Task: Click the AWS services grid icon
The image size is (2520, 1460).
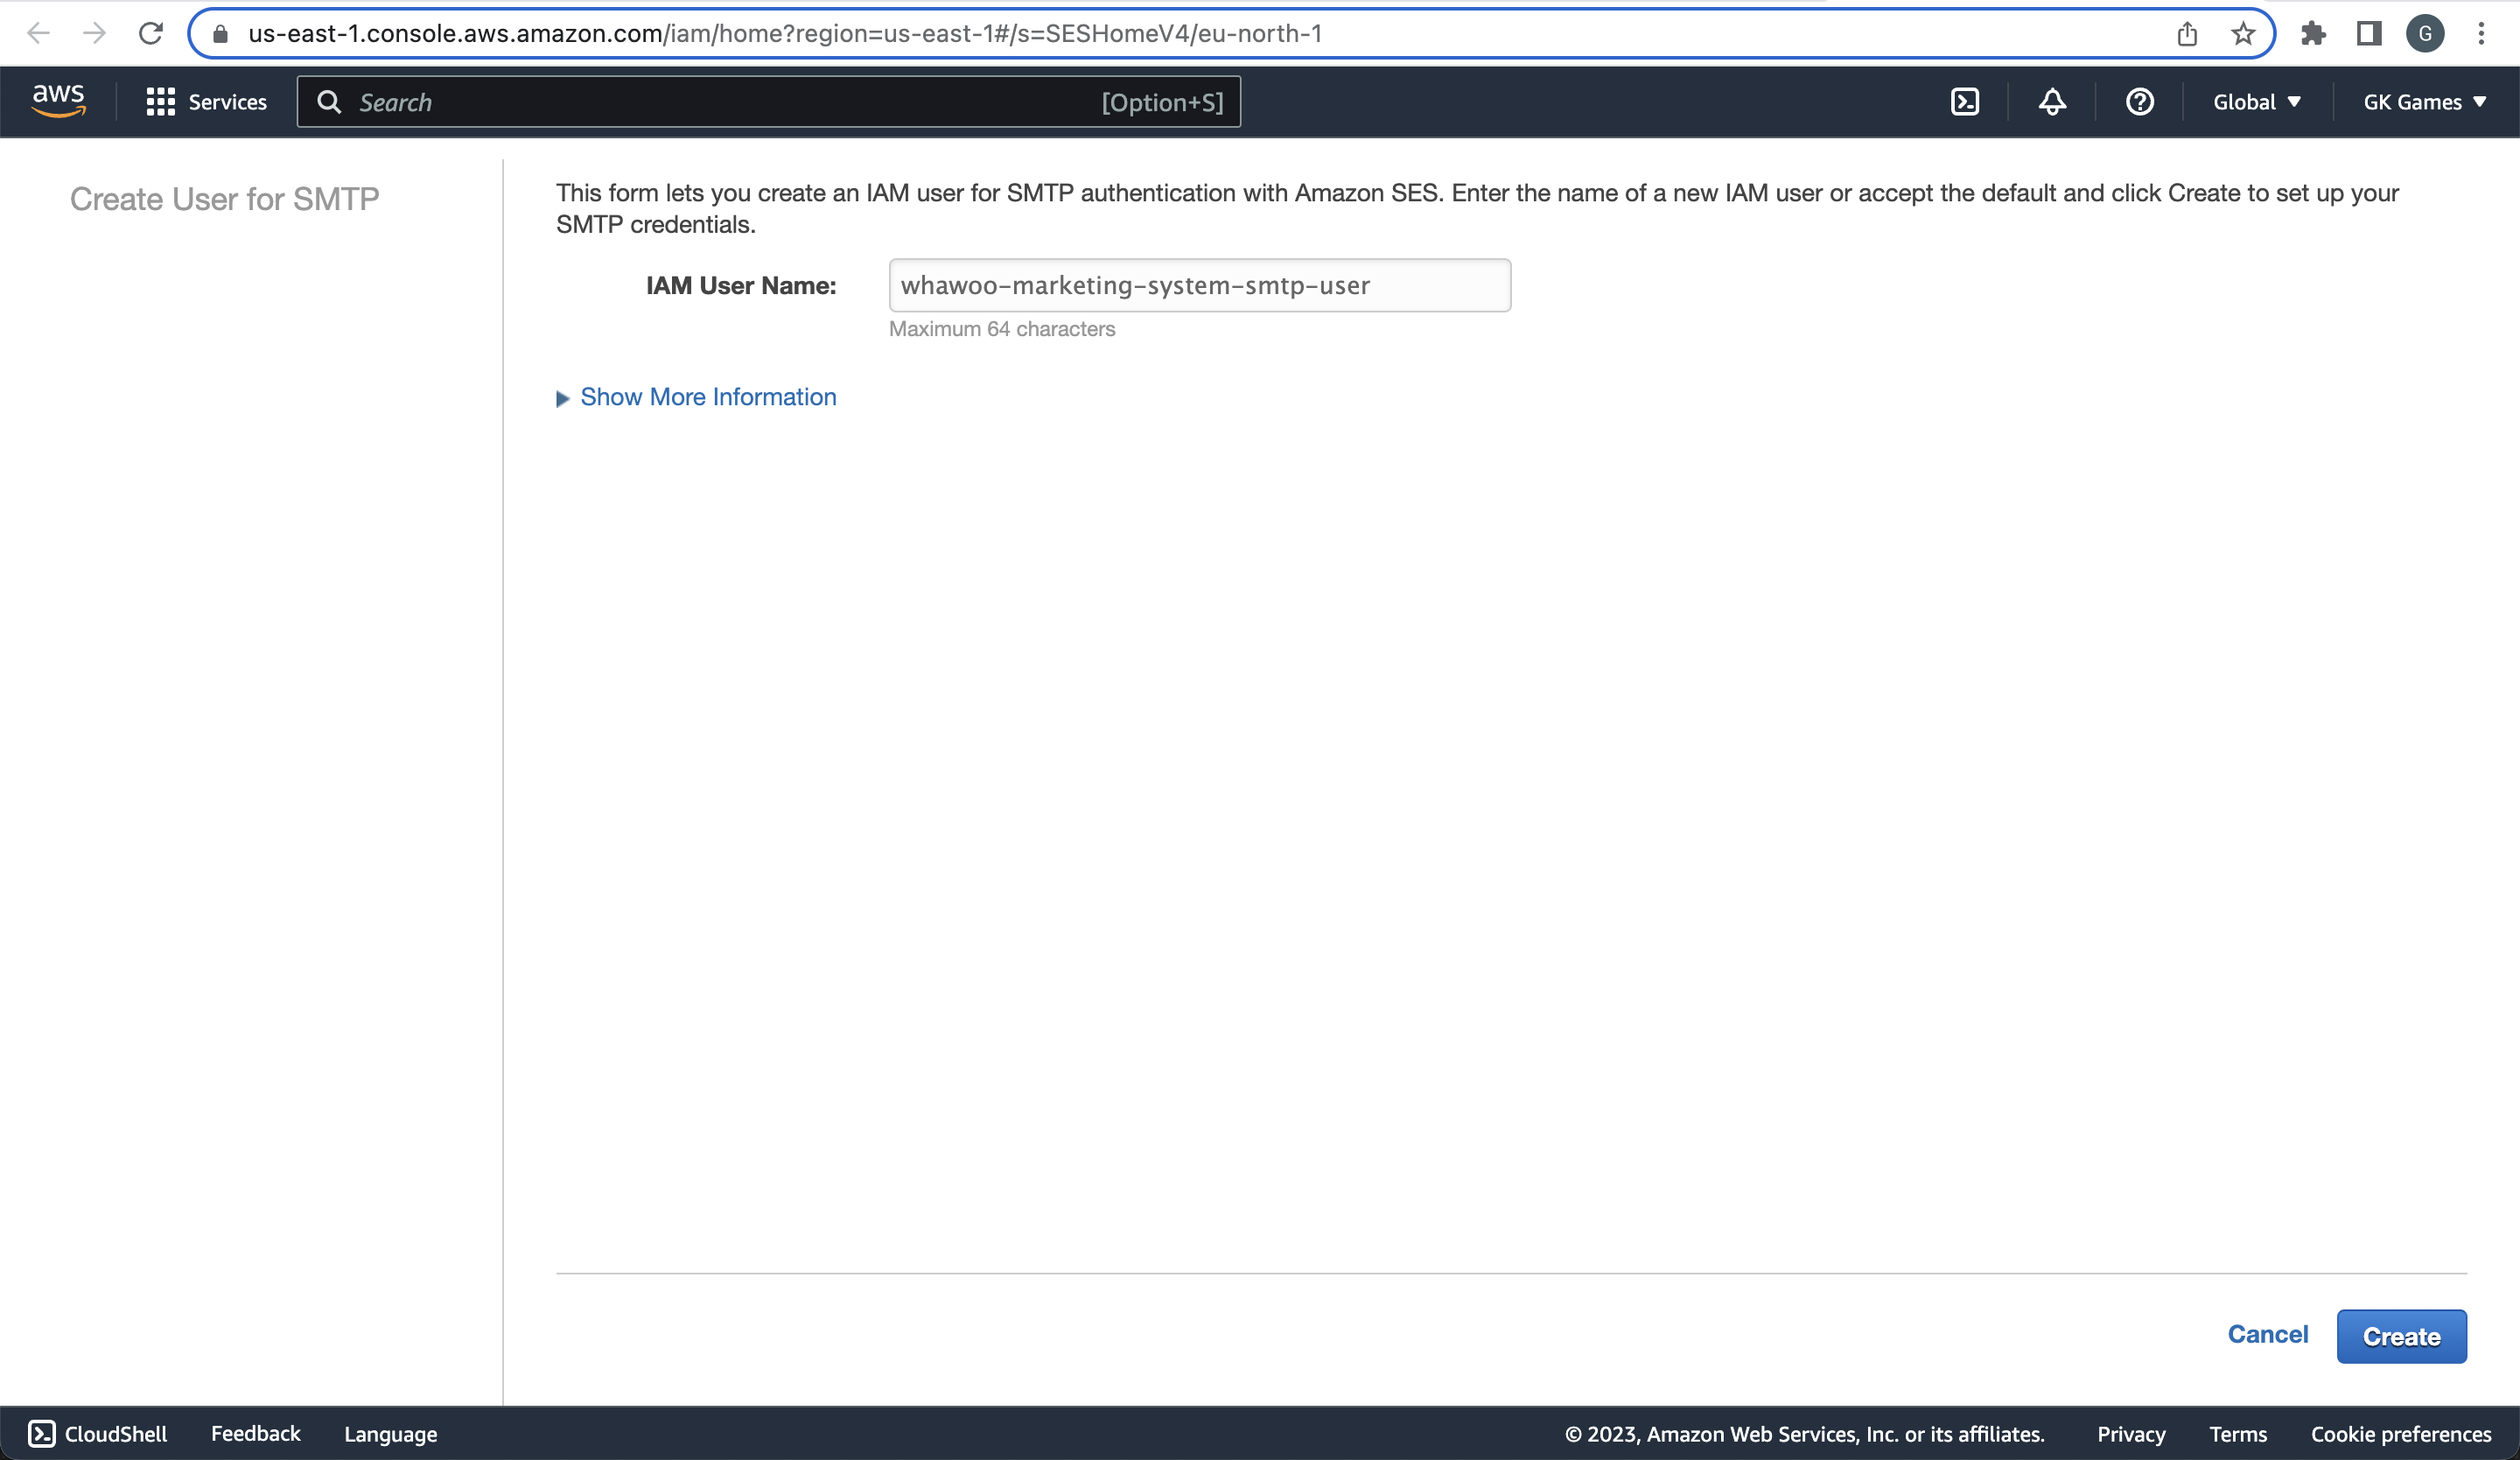Action: (158, 101)
